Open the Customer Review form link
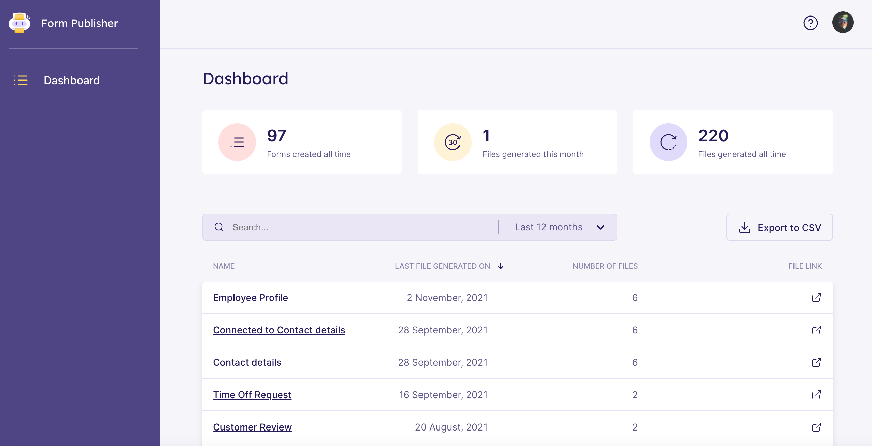The image size is (872, 446). coord(252,427)
